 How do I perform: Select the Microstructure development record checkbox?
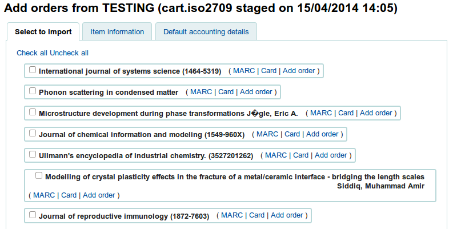(x=33, y=113)
